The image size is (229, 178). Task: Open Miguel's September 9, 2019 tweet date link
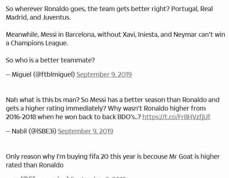click(x=104, y=75)
